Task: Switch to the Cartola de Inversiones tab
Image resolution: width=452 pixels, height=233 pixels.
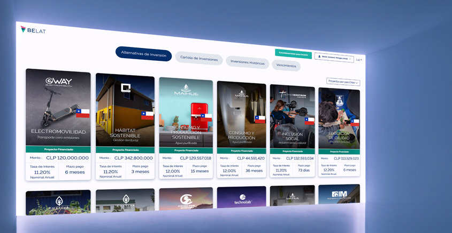Action: pyautogui.click(x=199, y=58)
